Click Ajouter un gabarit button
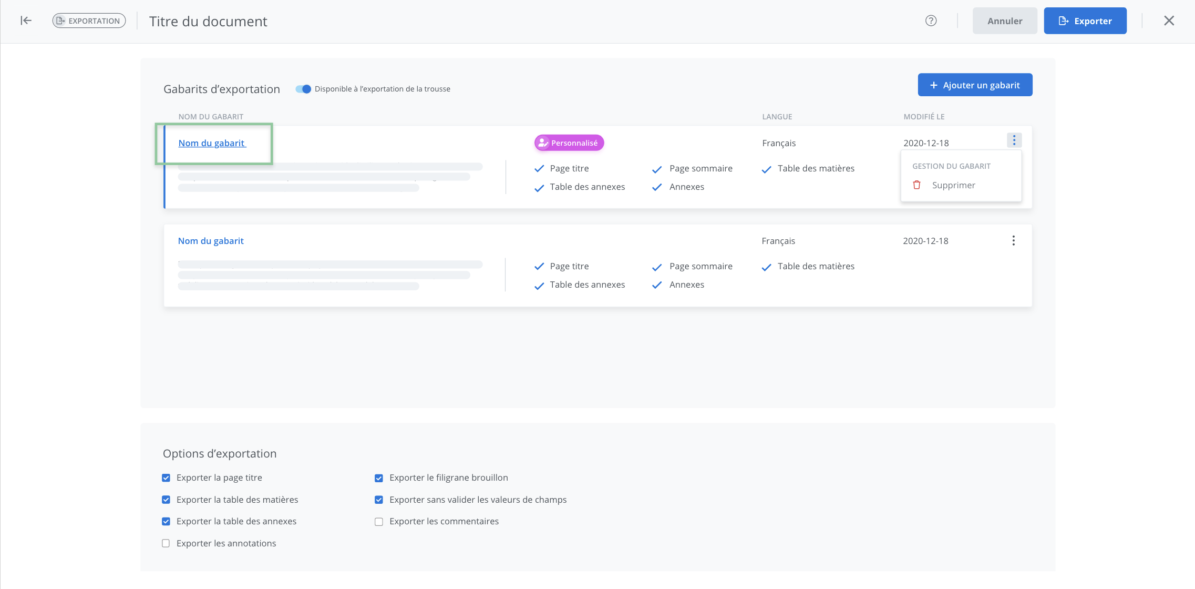This screenshot has height=589, width=1195. point(975,85)
